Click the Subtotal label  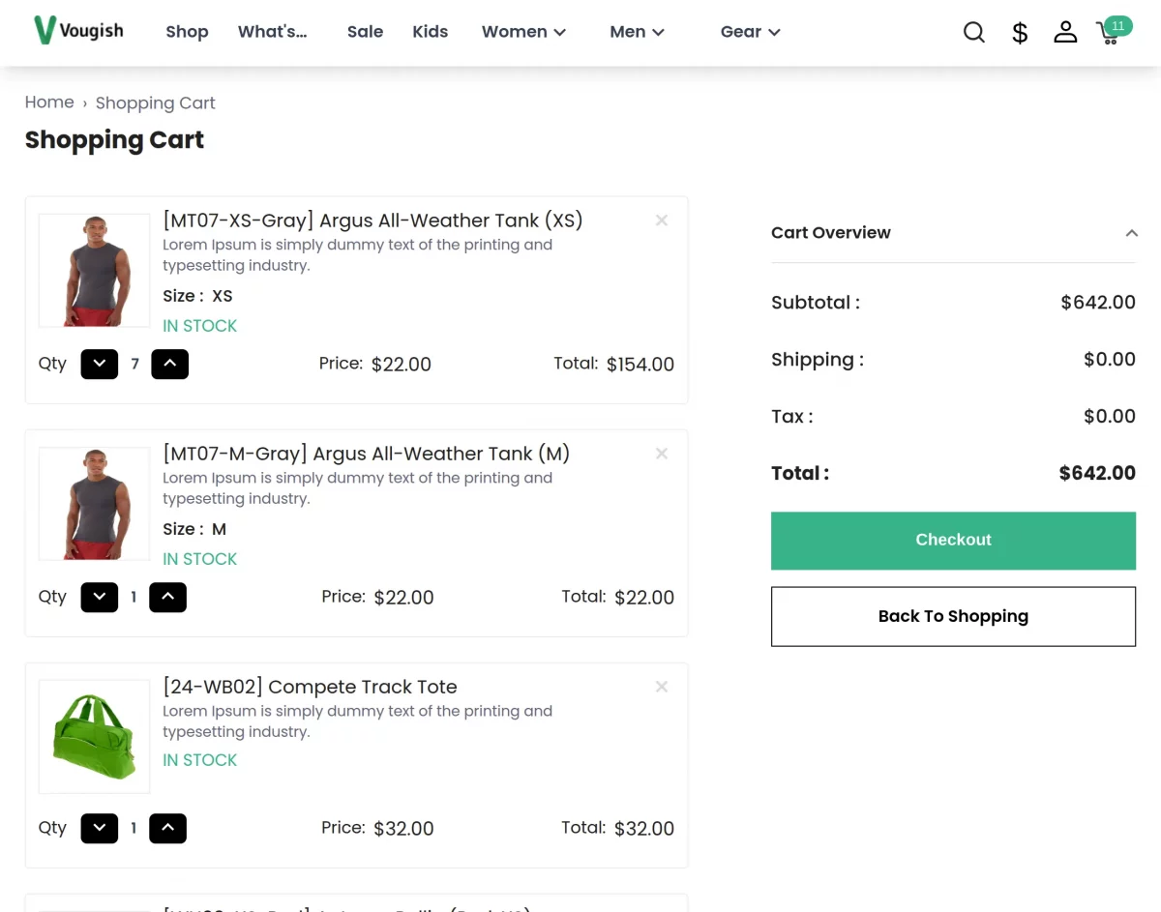pyautogui.click(x=815, y=303)
